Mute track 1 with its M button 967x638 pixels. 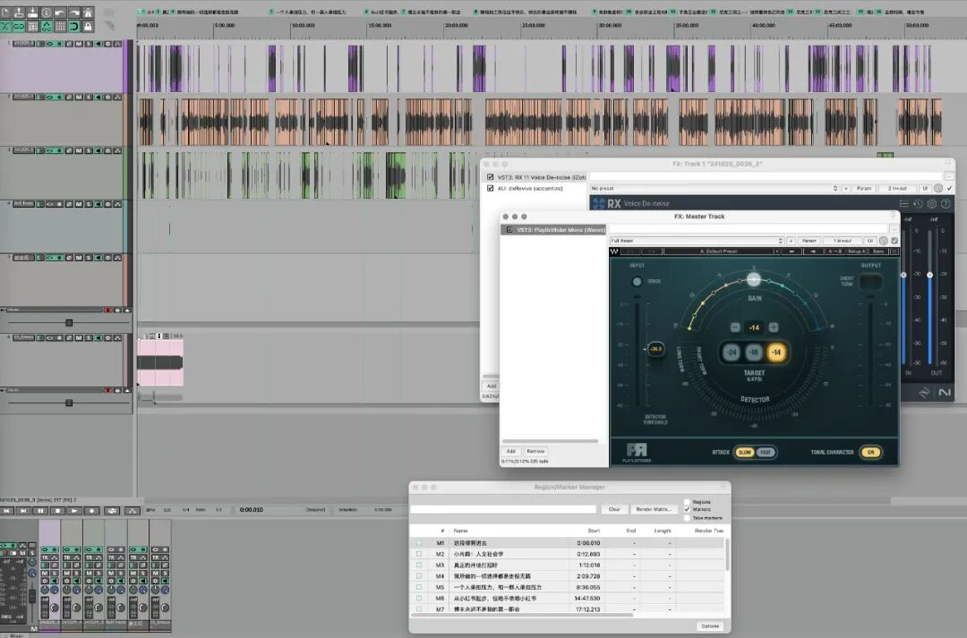click(79, 44)
